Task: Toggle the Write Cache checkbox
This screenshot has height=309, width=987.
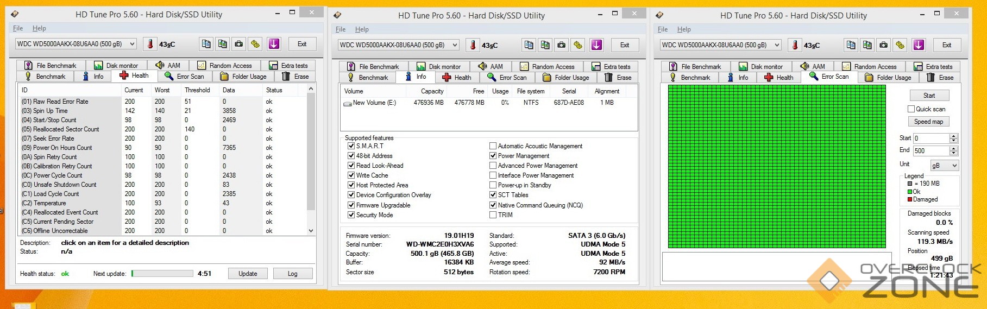Action: coord(351,175)
